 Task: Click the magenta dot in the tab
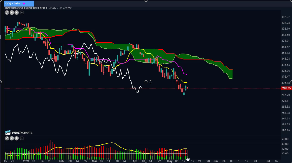[24, 3]
